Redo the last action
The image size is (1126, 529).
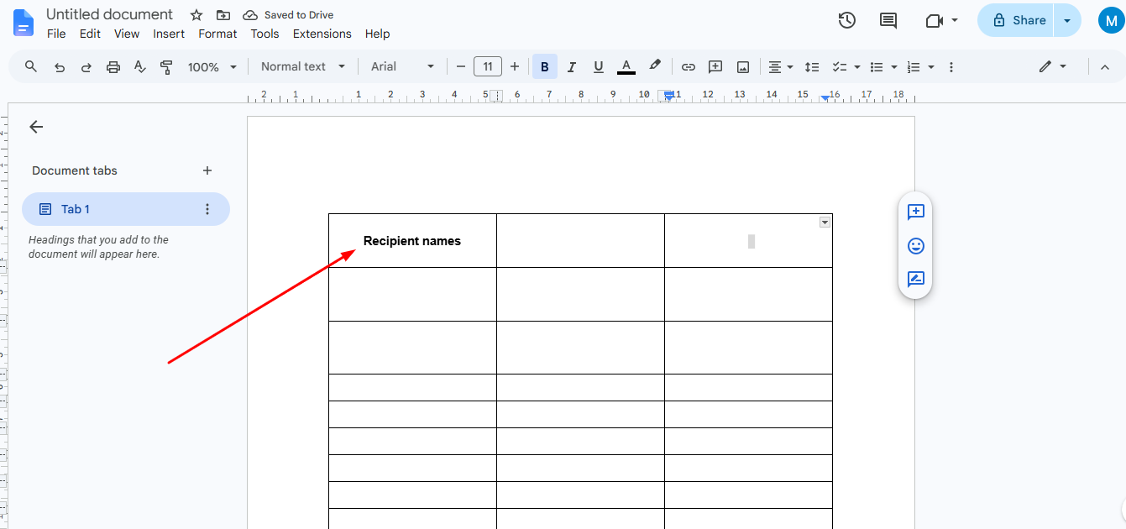86,67
